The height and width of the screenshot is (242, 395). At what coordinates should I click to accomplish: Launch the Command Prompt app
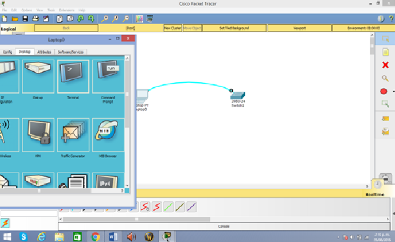click(x=108, y=76)
